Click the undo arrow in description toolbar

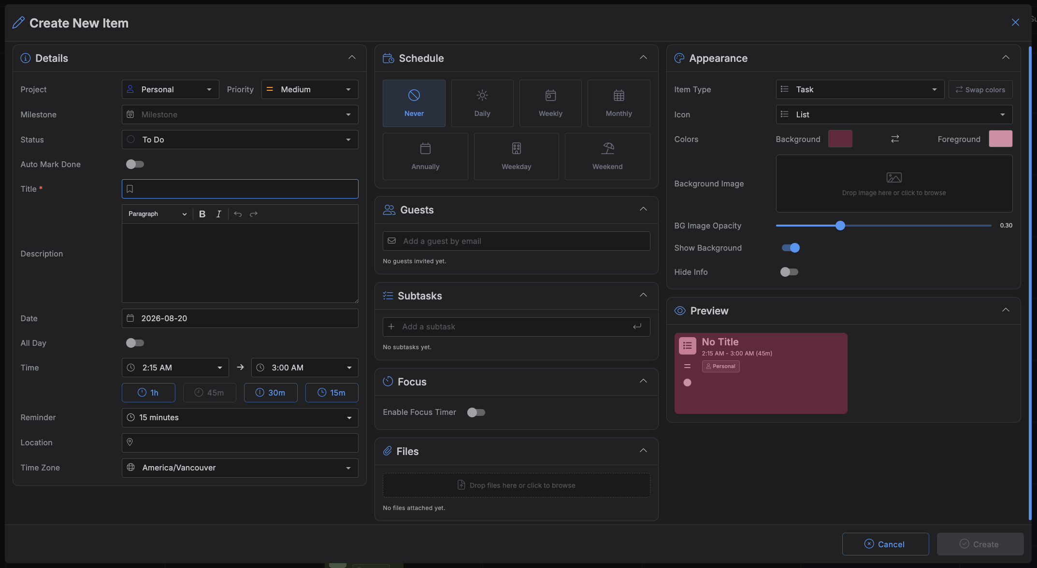point(238,214)
